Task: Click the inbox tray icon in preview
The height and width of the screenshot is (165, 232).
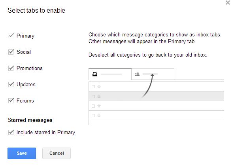Action: point(95,74)
